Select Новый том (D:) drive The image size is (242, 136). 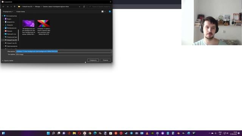[x=12, y=40]
